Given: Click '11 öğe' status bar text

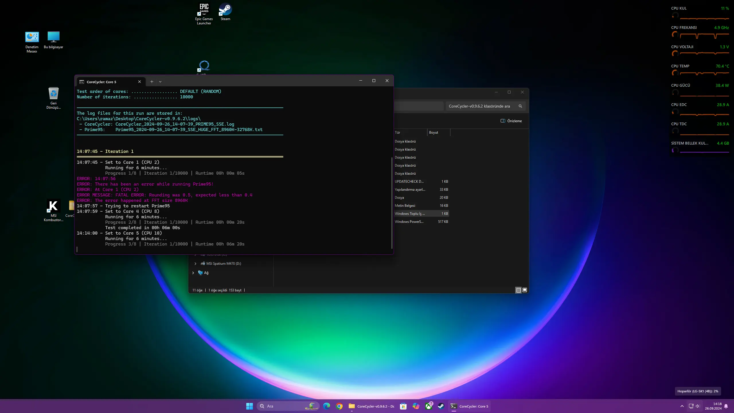Looking at the screenshot, I should coord(198,290).
